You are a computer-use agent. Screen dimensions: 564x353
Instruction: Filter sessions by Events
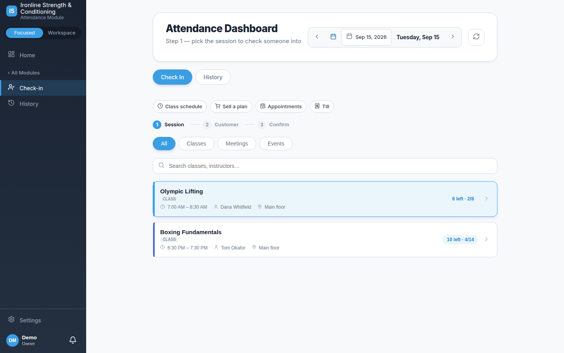pyautogui.click(x=276, y=144)
